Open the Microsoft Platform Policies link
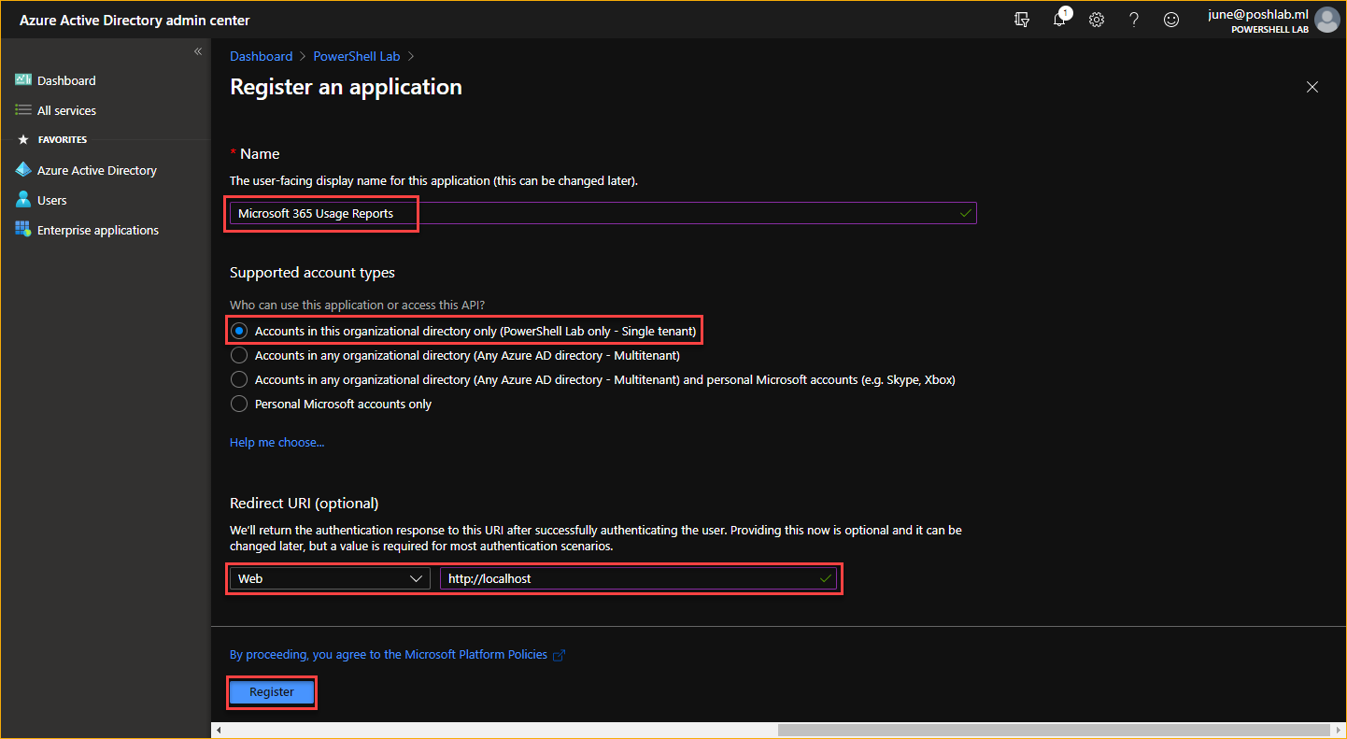Screen dimensions: 1347x739 click(389, 654)
